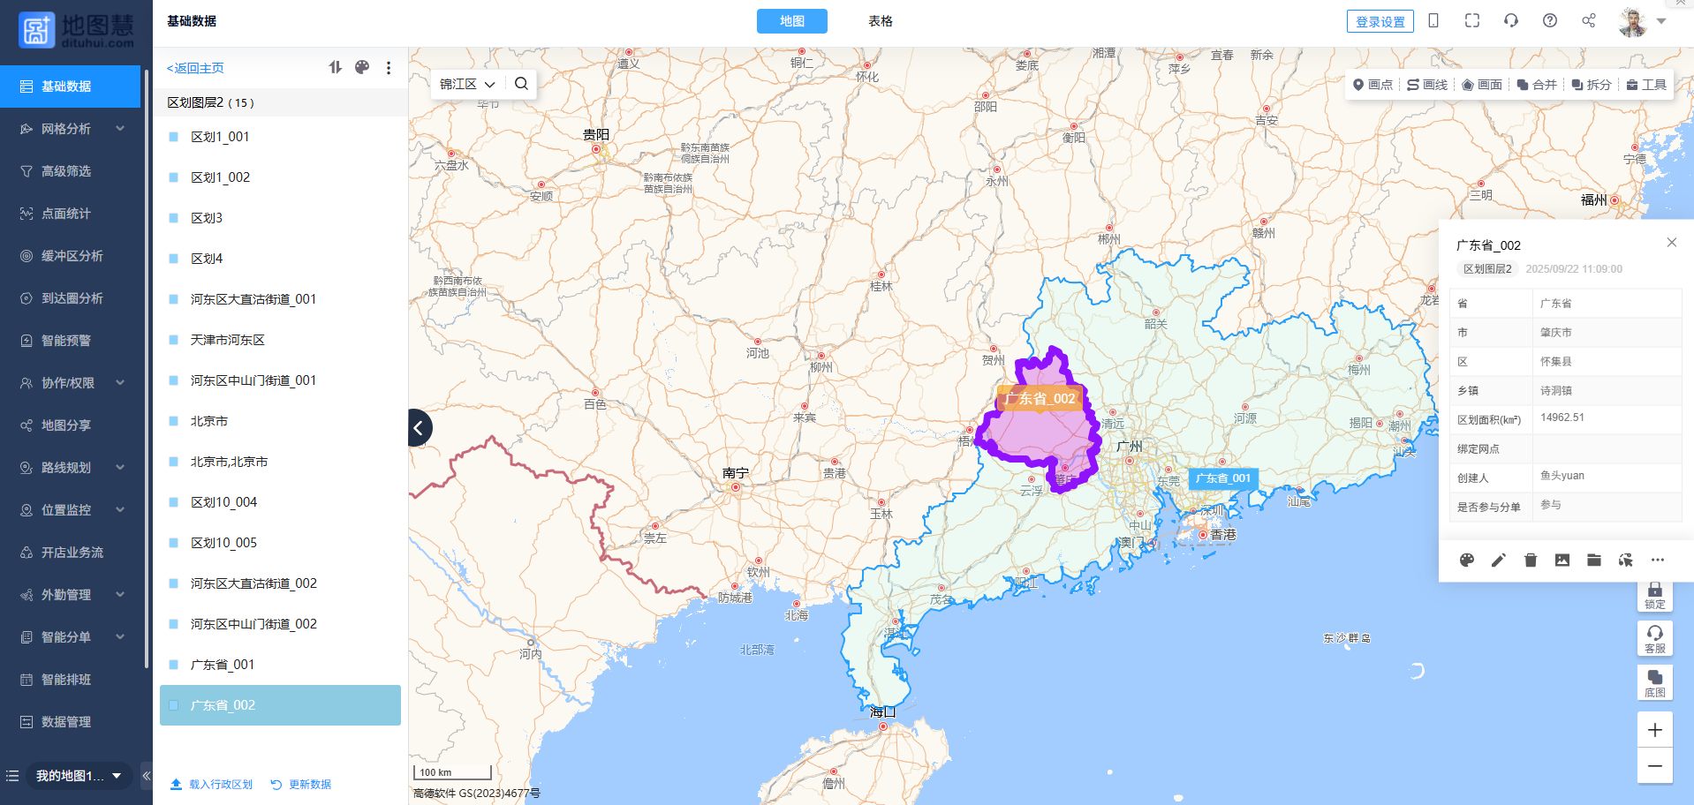Screen dimensions: 1694x805
Task: Switch to the 表格 tab
Action: (x=880, y=21)
